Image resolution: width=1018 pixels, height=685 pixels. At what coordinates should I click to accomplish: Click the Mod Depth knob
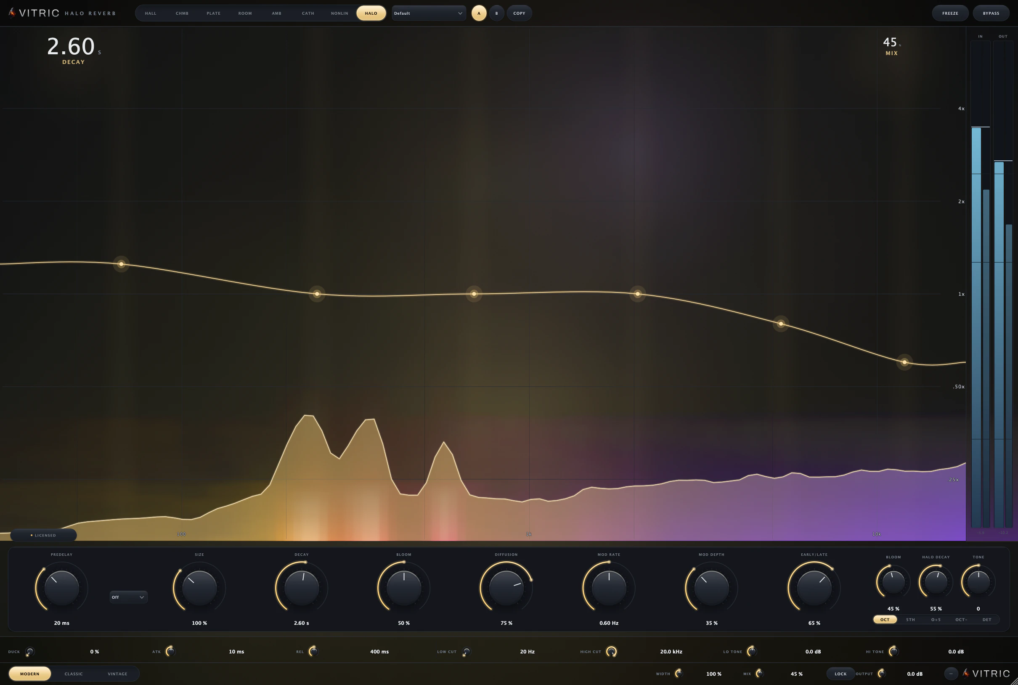coord(711,587)
